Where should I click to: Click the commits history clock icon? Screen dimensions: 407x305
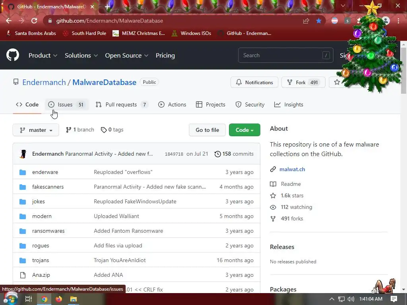217,154
